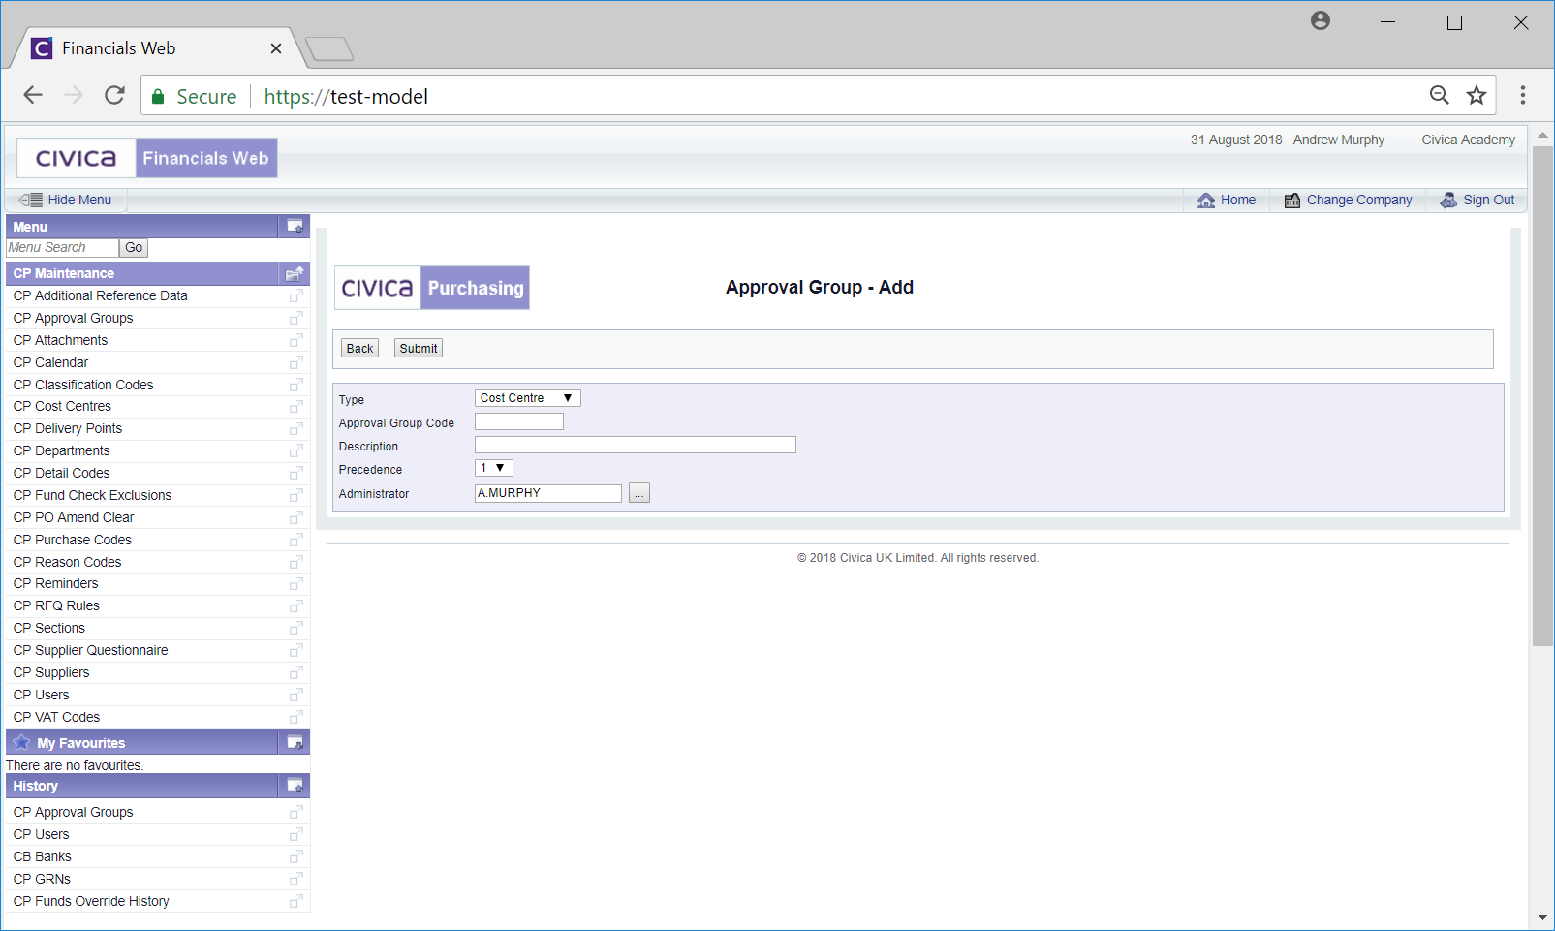Click the Approval Group Code input field
1555x931 pixels.
tap(518, 422)
